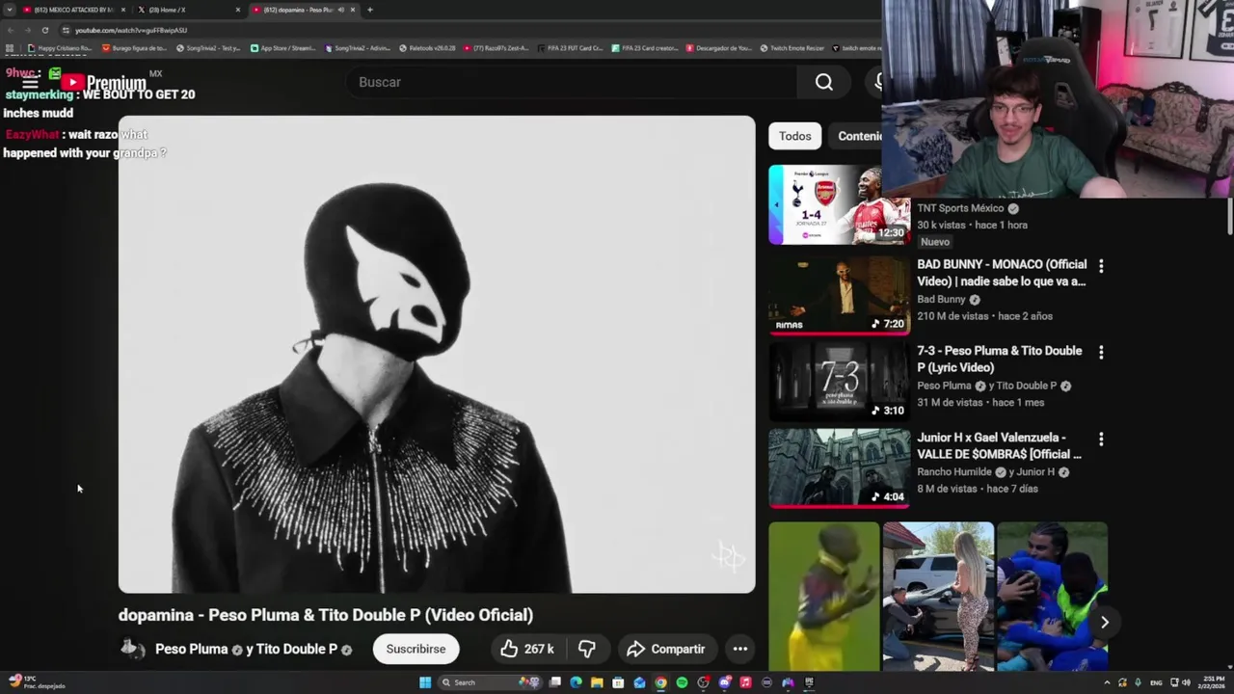Go back in browser history
The width and height of the screenshot is (1234, 694).
click(x=11, y=30)
